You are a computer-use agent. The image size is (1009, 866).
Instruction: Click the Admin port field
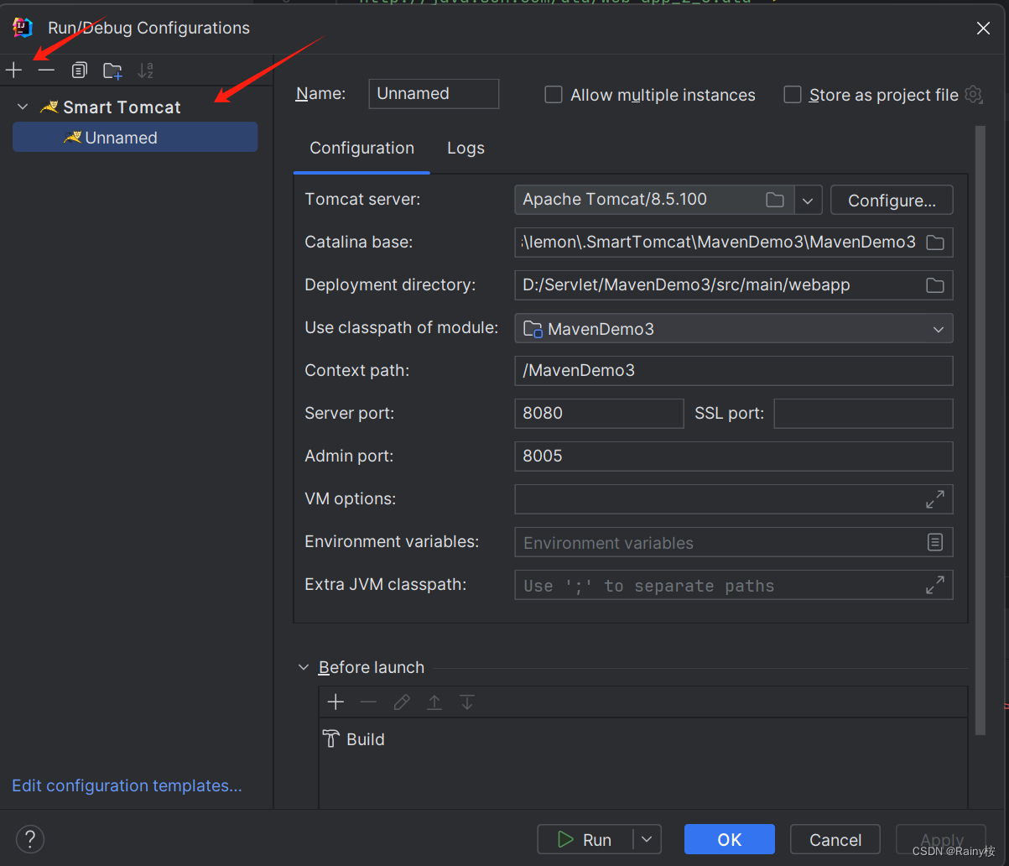tap(734, 456)
